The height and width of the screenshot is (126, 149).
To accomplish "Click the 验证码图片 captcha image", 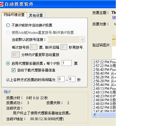I will tap(114, 40).
